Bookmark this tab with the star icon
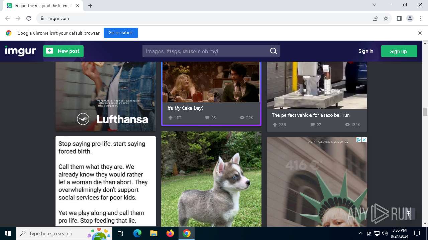 pyautogui.click(x=386, y=19)
